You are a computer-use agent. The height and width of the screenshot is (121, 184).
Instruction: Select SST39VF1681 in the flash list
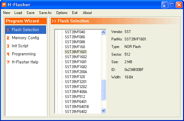click(76, 62)
